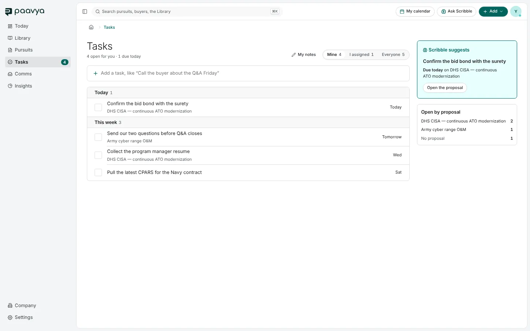The image size is (530, 331).
Task: Switch to the I assigned tab
Action: pos(361,55)
